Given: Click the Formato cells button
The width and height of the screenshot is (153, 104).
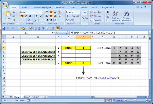Looking at the screenshot, I should tap(97, 20).
